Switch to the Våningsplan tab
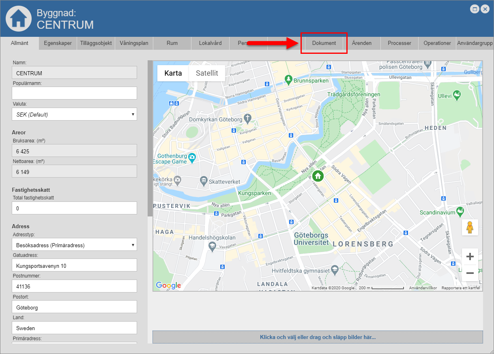Screen dimensions: 494x354 (x=134, y=43)
